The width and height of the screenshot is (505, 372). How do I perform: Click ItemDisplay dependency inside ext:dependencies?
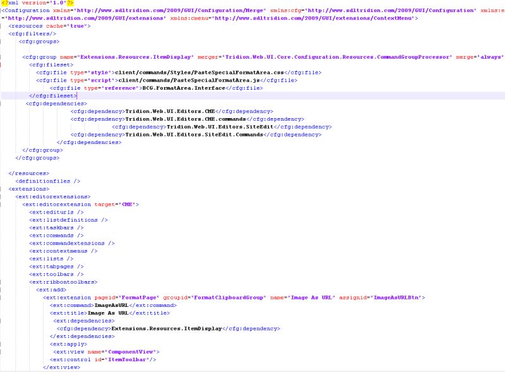[168, 328]
